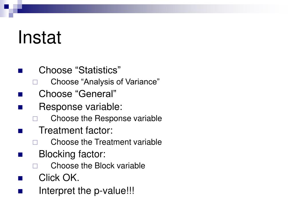Click the hollow box beside Choose the Treatment variable
The image size is (293, 220).
pyautogui.click(x=35, y=142)
